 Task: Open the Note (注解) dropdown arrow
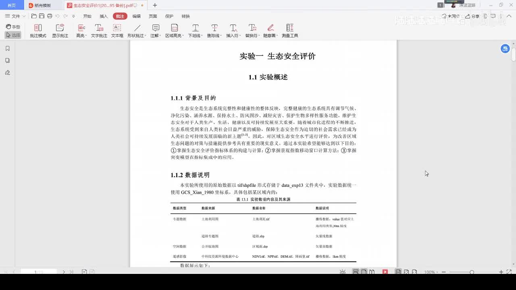tap(160, 36)
